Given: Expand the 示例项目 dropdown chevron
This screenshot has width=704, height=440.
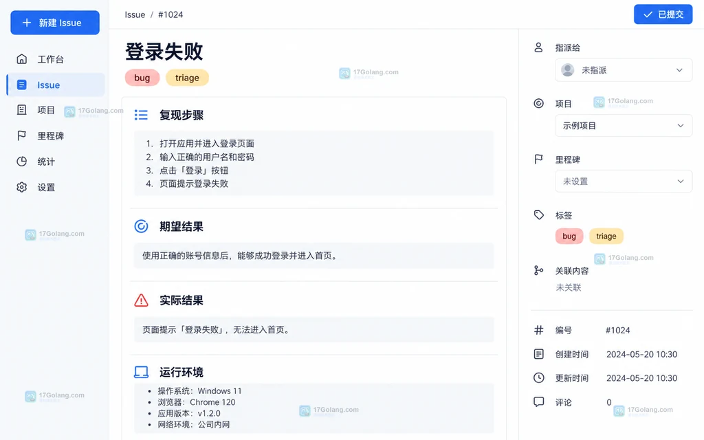Looking at the screenshot, I should (681, 126).
